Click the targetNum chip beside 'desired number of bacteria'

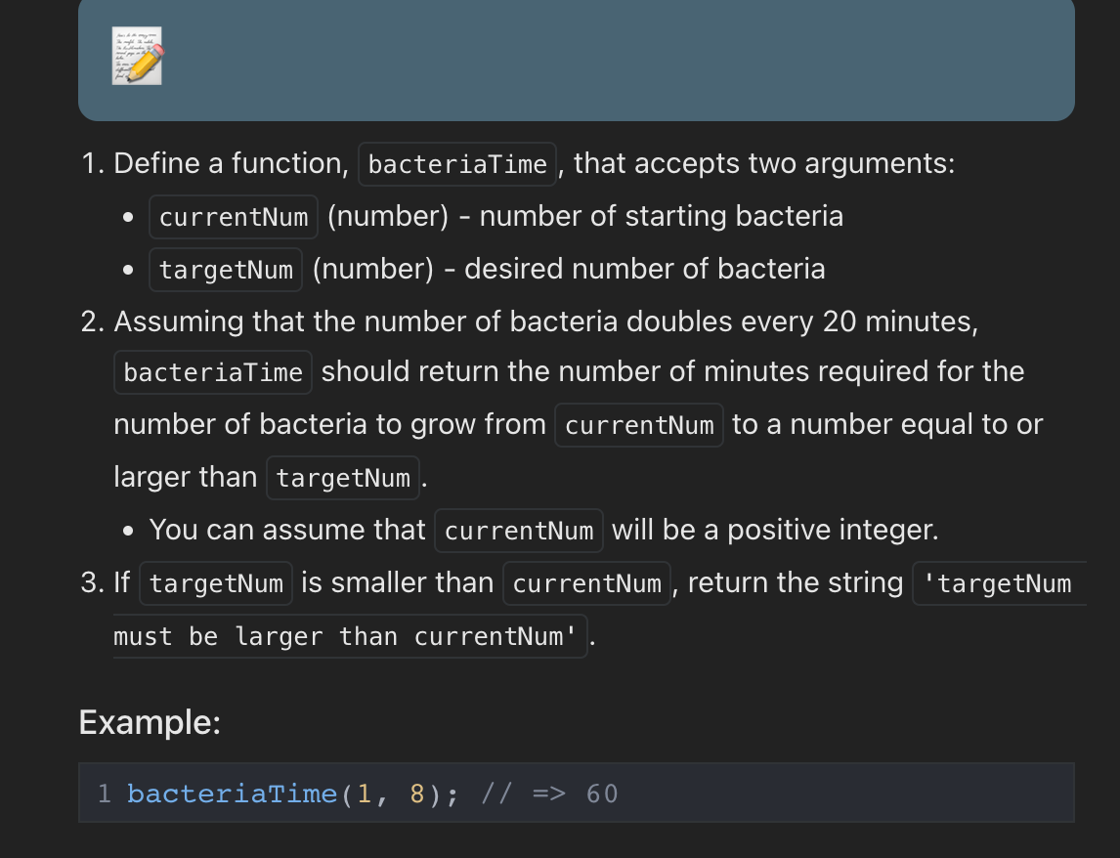(226, 270)
